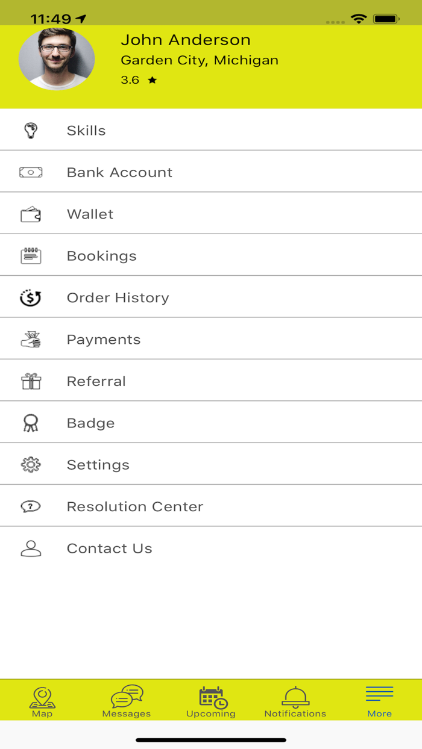
Task: Open the Order History entry
Action: coord(118,297)
